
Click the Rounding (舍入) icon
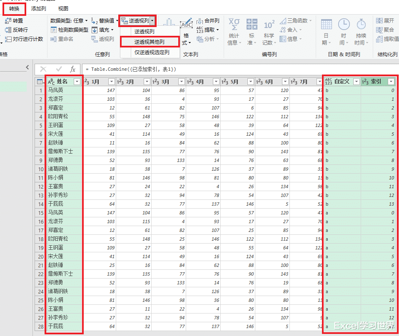tap(283, 30)
